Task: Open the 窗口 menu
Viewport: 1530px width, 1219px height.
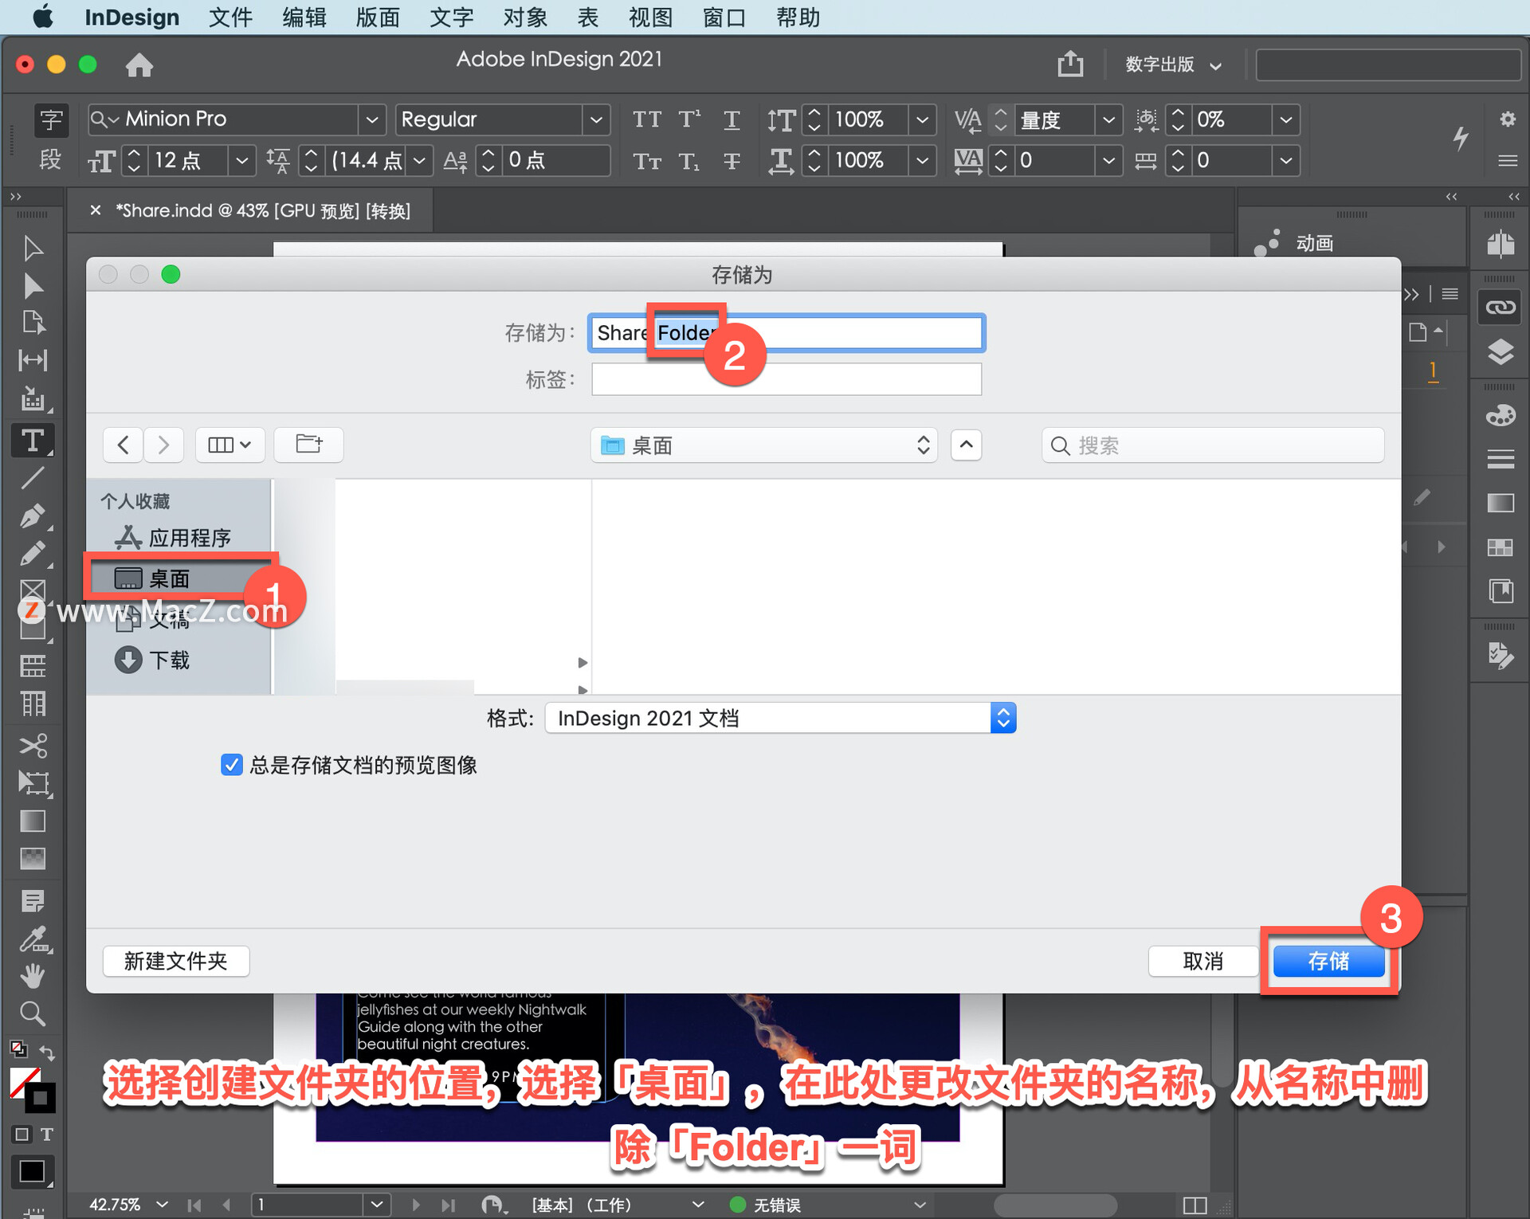Action: pos(723,17)
